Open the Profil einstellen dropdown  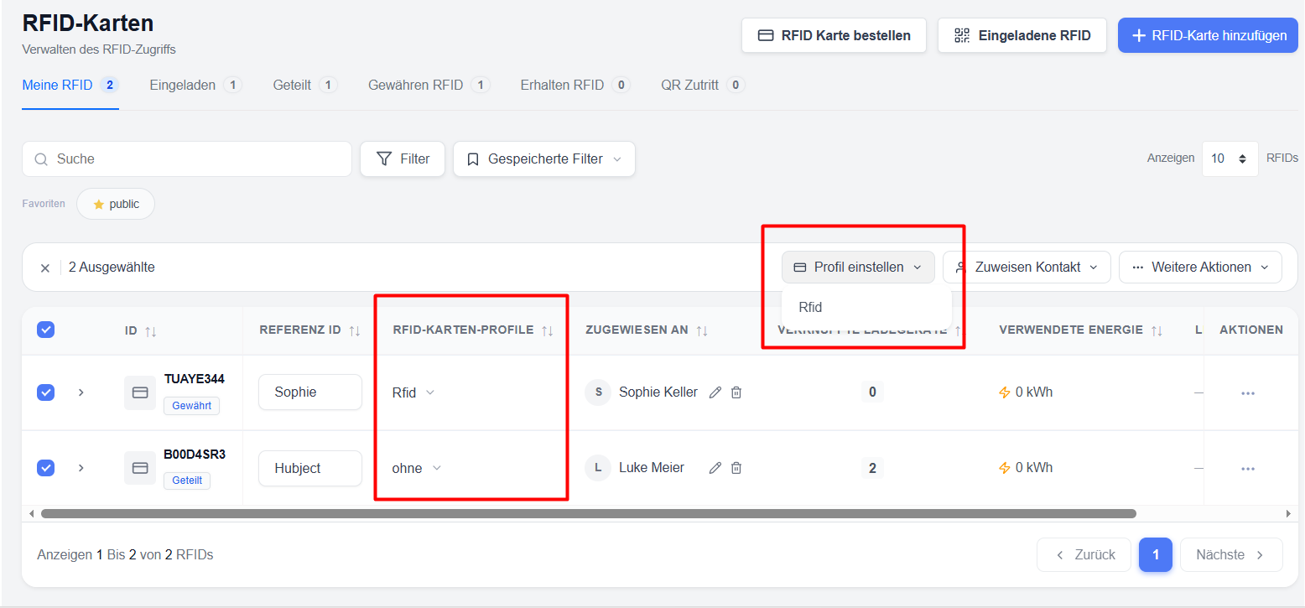(858, 268)
